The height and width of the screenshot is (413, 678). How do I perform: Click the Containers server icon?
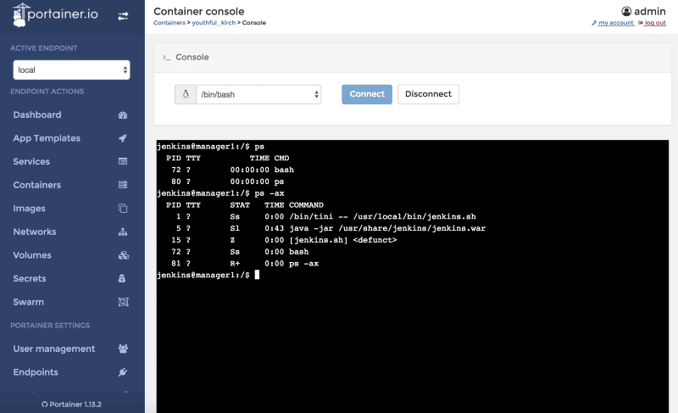point(123,185)
